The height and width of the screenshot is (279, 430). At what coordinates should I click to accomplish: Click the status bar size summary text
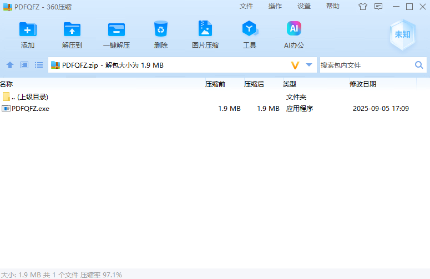point(62,275)
